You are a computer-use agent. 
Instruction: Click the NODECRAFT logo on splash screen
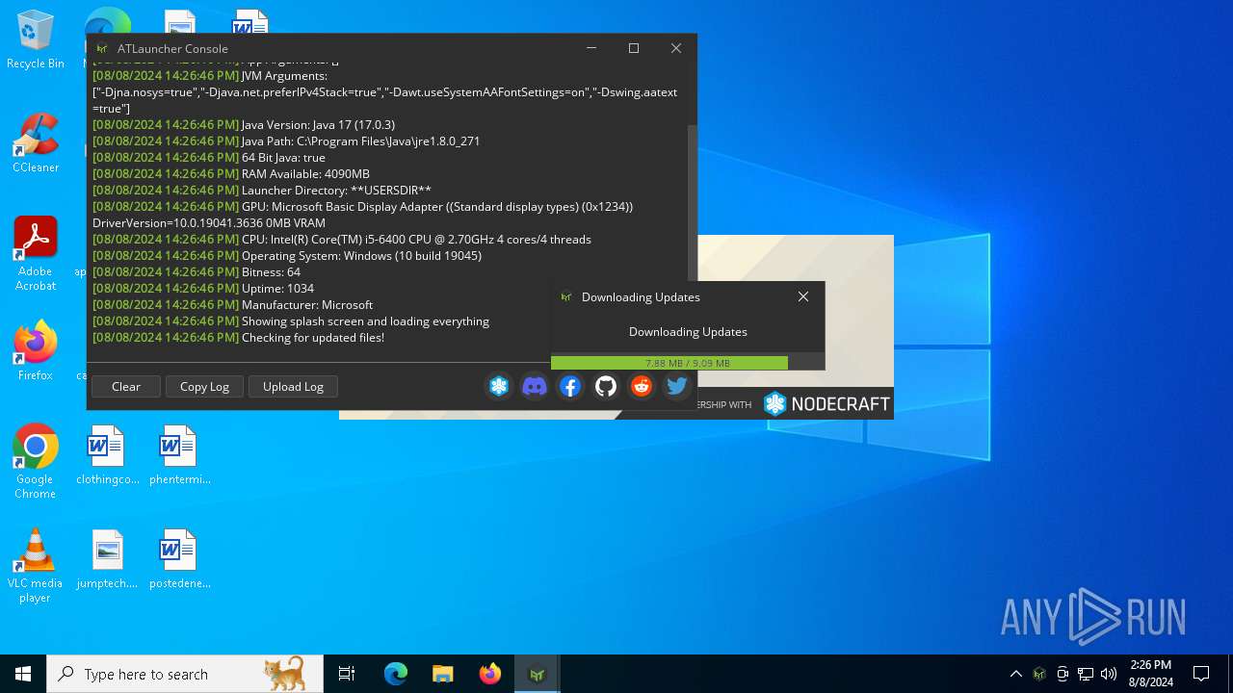[x=826, y=404]
